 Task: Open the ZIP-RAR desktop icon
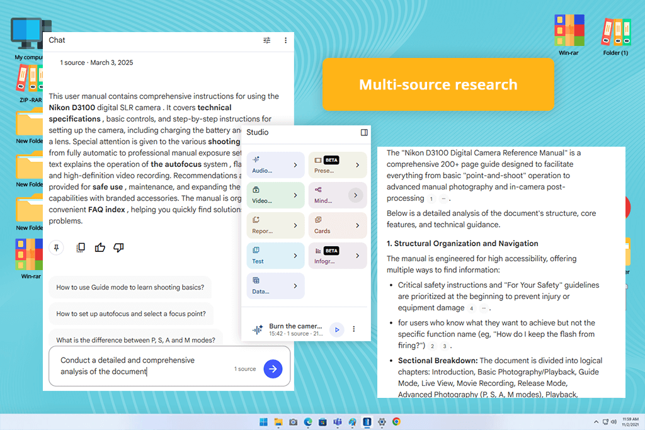30,84
